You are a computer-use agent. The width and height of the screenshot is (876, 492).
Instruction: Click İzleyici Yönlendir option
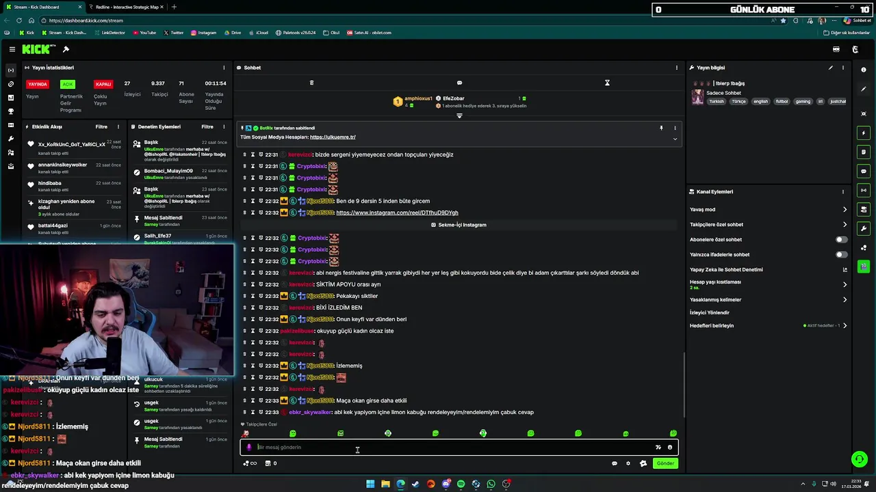click(x=710, y=313)
